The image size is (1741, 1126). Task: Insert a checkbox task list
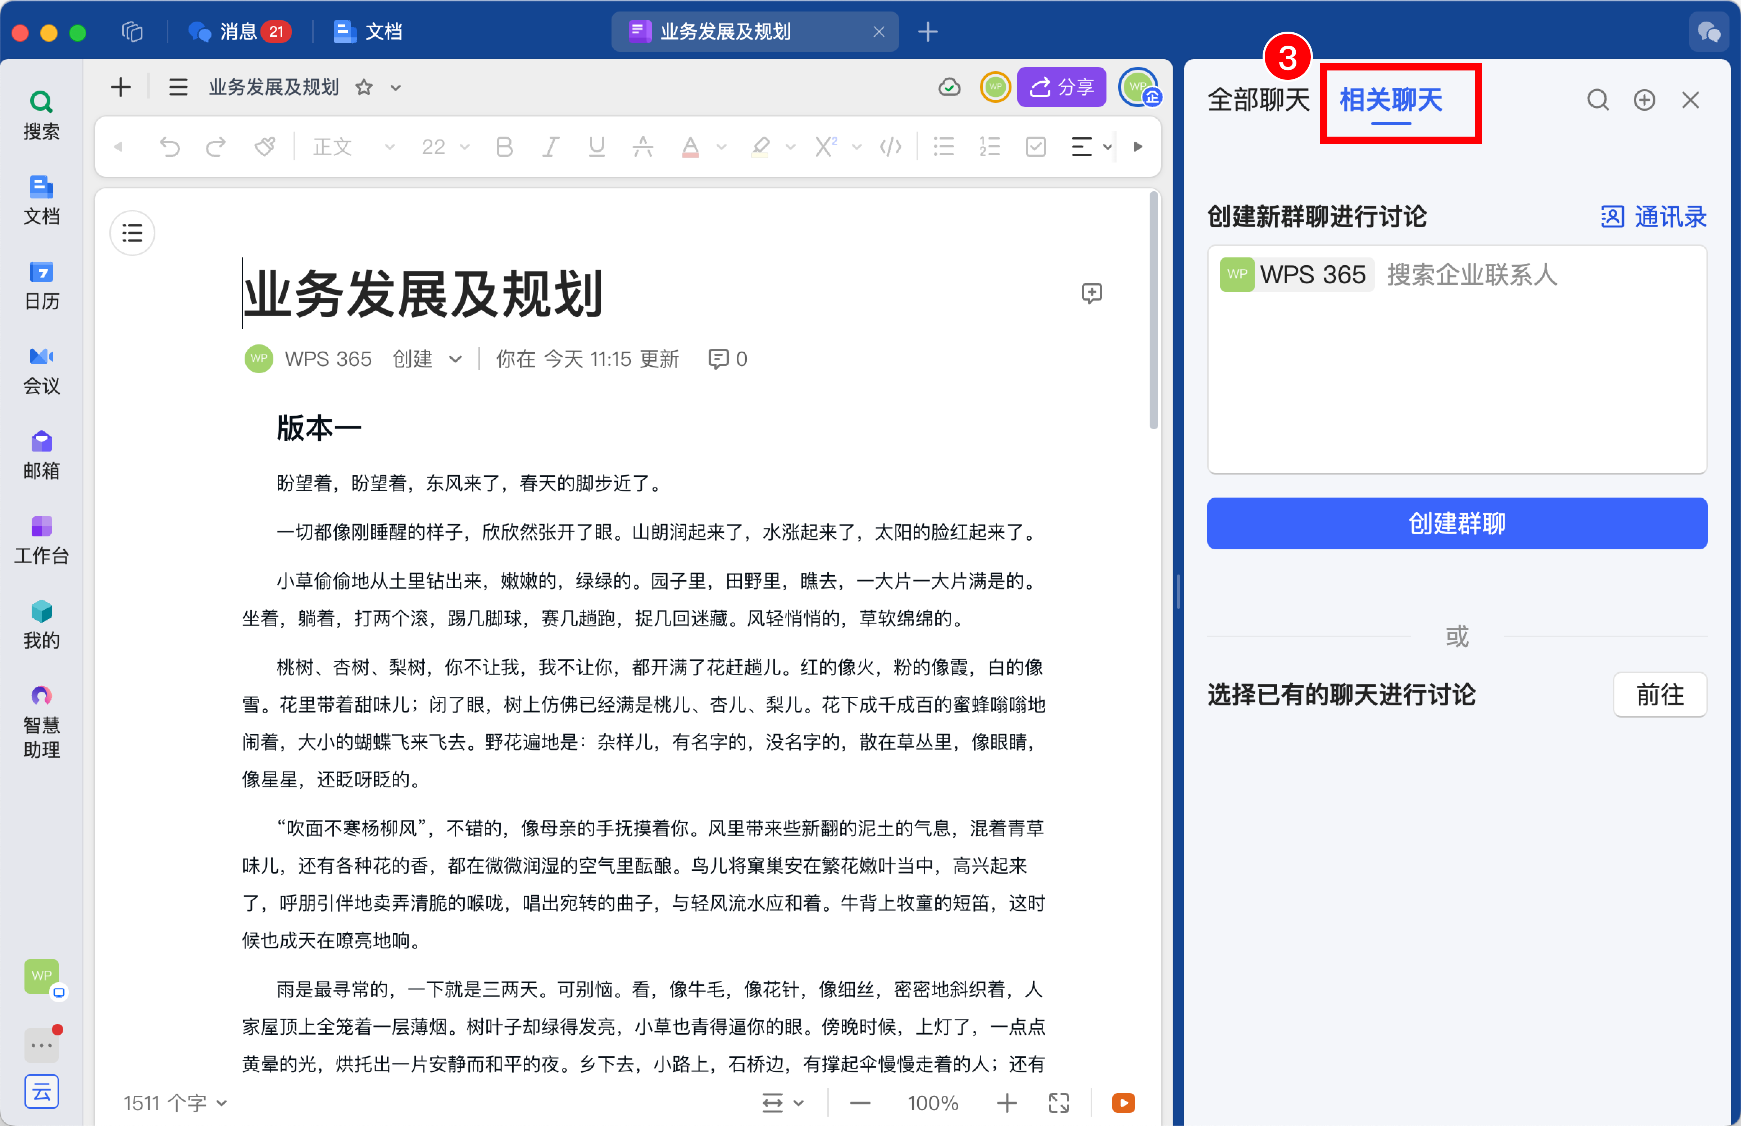[x=1036, y=147]
